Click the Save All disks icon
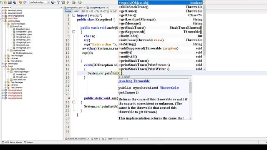267x150 pixels. [15, 2]
